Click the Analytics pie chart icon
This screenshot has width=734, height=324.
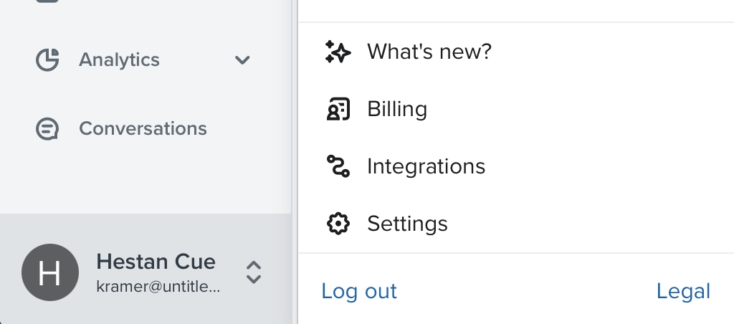coord(47,59)
